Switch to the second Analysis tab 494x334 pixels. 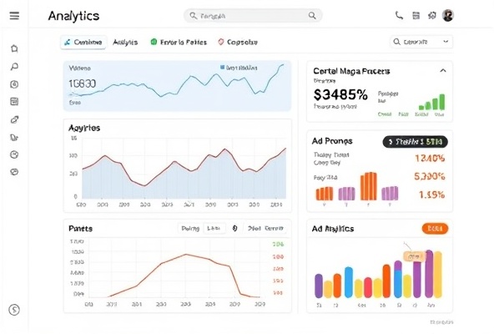125,43
